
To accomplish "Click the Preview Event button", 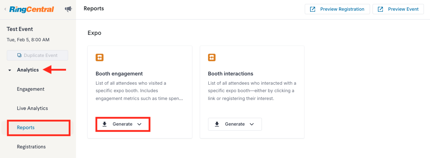I will pos(398,9).
